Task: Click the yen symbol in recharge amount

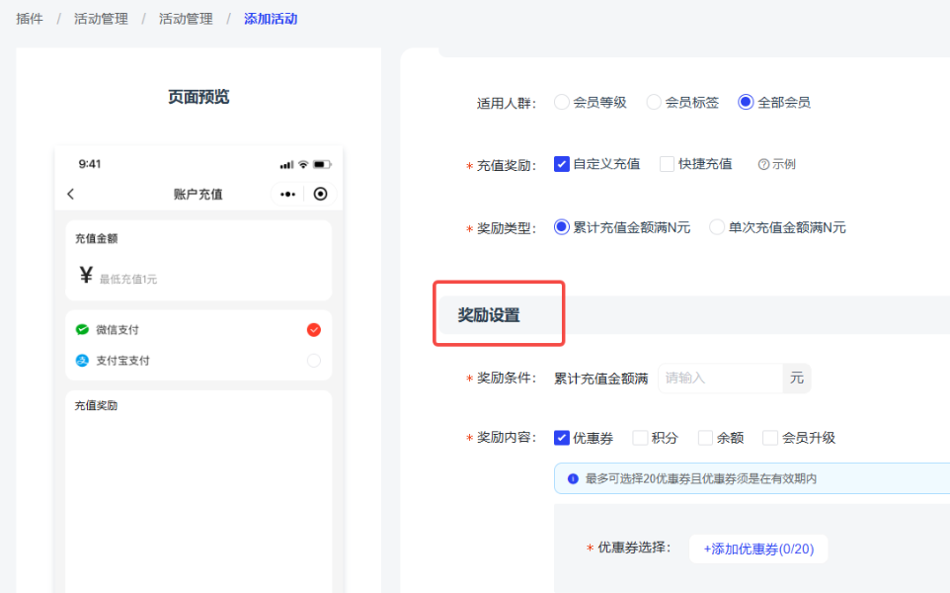Action: click(86, 276)
